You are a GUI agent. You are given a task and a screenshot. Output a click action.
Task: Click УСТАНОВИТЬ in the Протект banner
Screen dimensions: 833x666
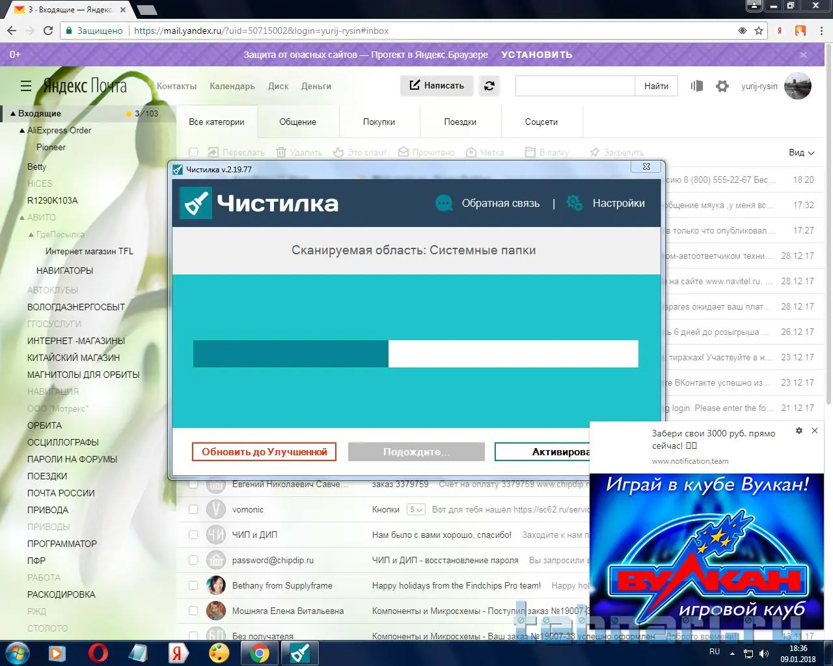tap(537, 55)
